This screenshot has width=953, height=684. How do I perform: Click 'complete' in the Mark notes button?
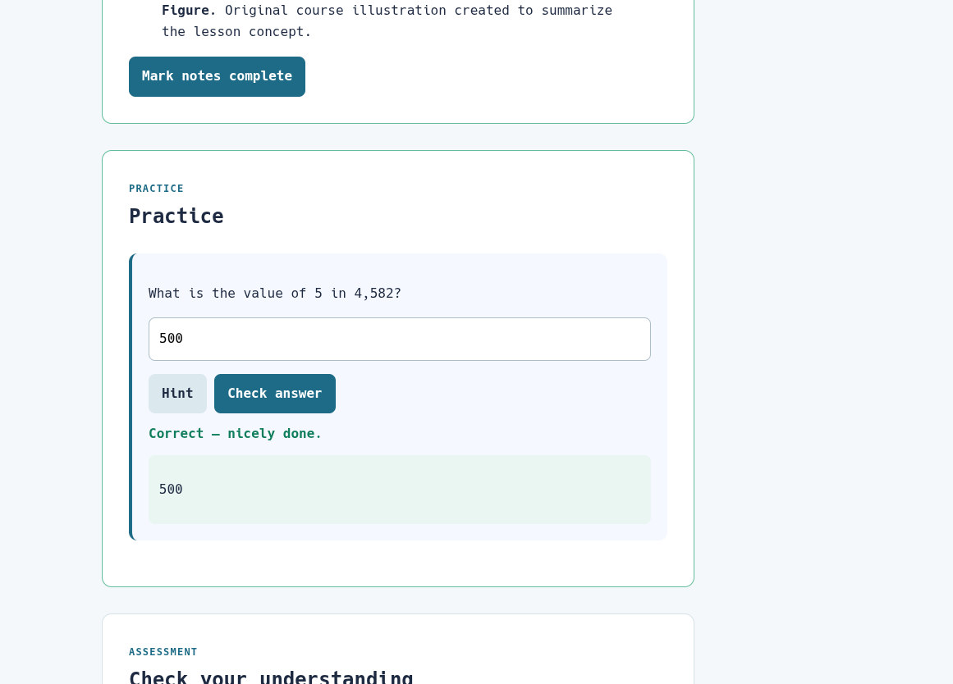pos(261,76)
